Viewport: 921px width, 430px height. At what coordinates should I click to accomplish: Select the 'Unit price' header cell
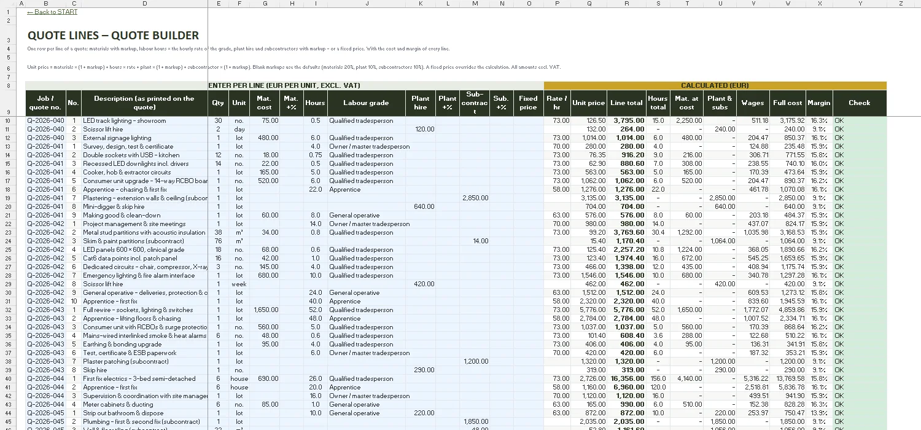point(589,103)
